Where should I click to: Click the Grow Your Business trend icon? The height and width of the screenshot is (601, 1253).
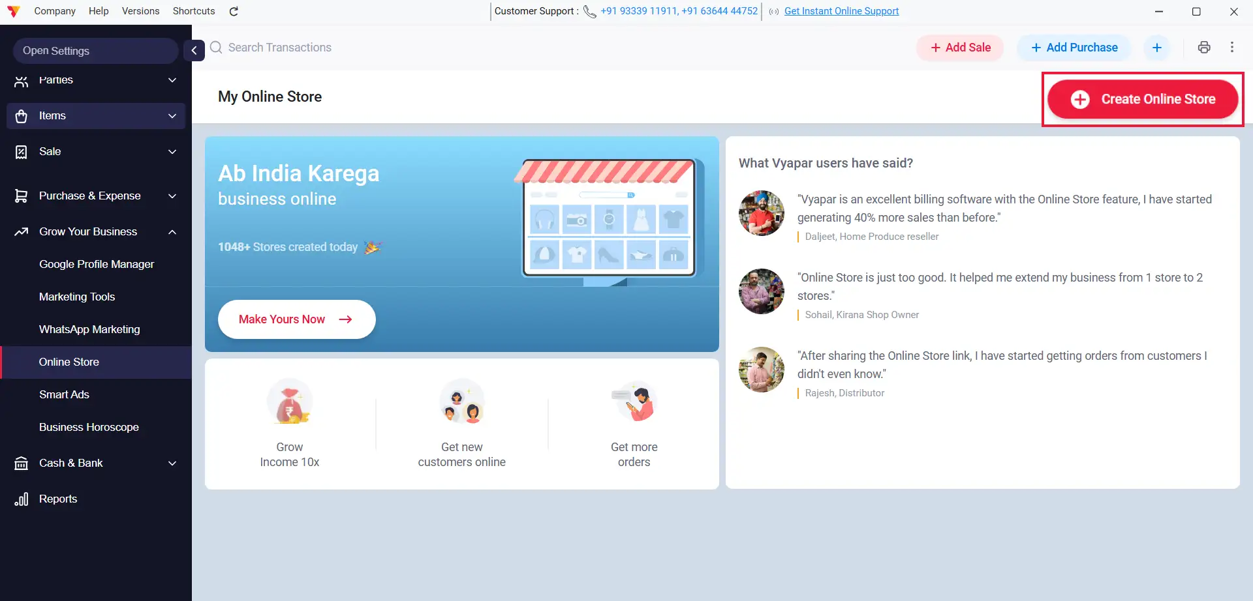click(x=22, y=232)
